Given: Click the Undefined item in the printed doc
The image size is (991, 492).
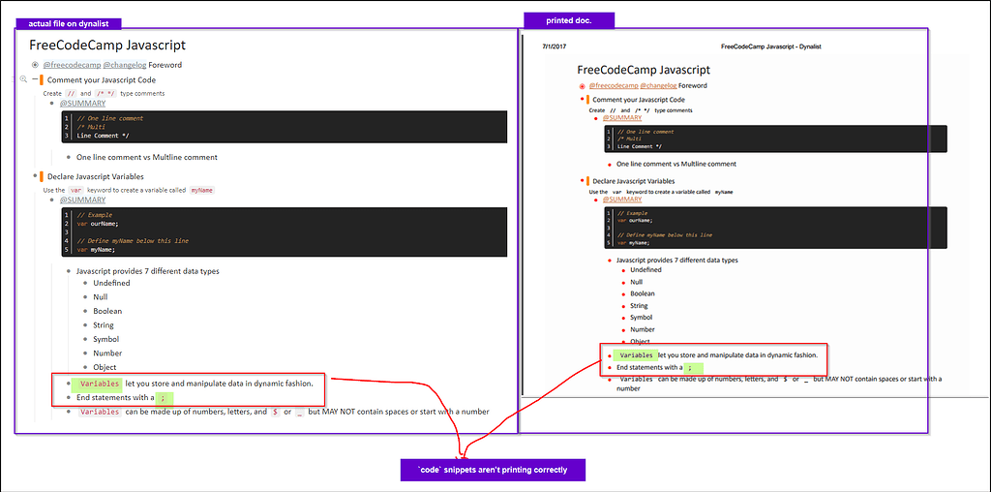Looking at the screenshot, I should tap(646, 269).
